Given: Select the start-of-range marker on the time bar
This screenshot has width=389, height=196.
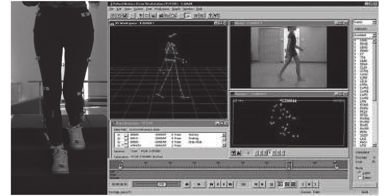Looking at the screenshot, I should coord(121,164).
